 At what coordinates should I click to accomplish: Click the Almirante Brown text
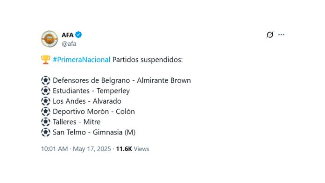(164, 80)
